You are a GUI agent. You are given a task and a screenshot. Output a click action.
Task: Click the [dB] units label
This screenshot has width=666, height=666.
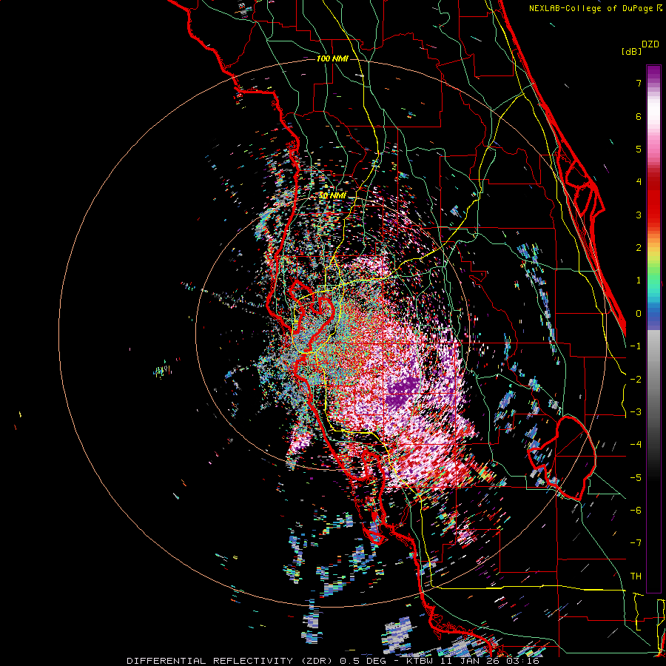[x=631, y=51]
